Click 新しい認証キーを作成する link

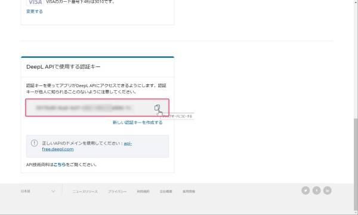coord(137,122)
